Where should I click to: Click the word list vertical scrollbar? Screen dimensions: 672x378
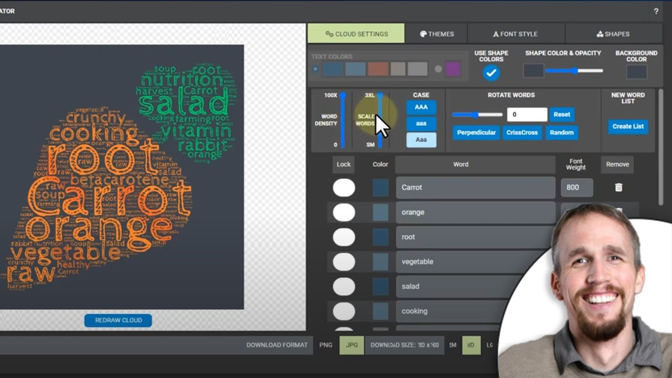(x=660, y=147)
